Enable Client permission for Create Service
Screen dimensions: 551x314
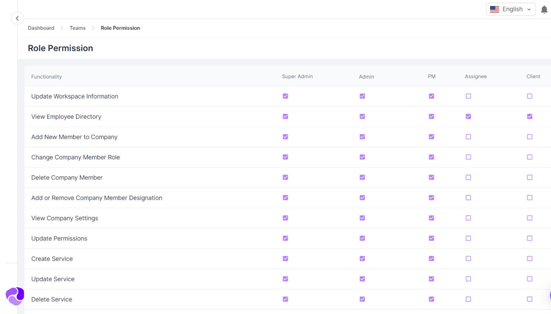[530, 259]
